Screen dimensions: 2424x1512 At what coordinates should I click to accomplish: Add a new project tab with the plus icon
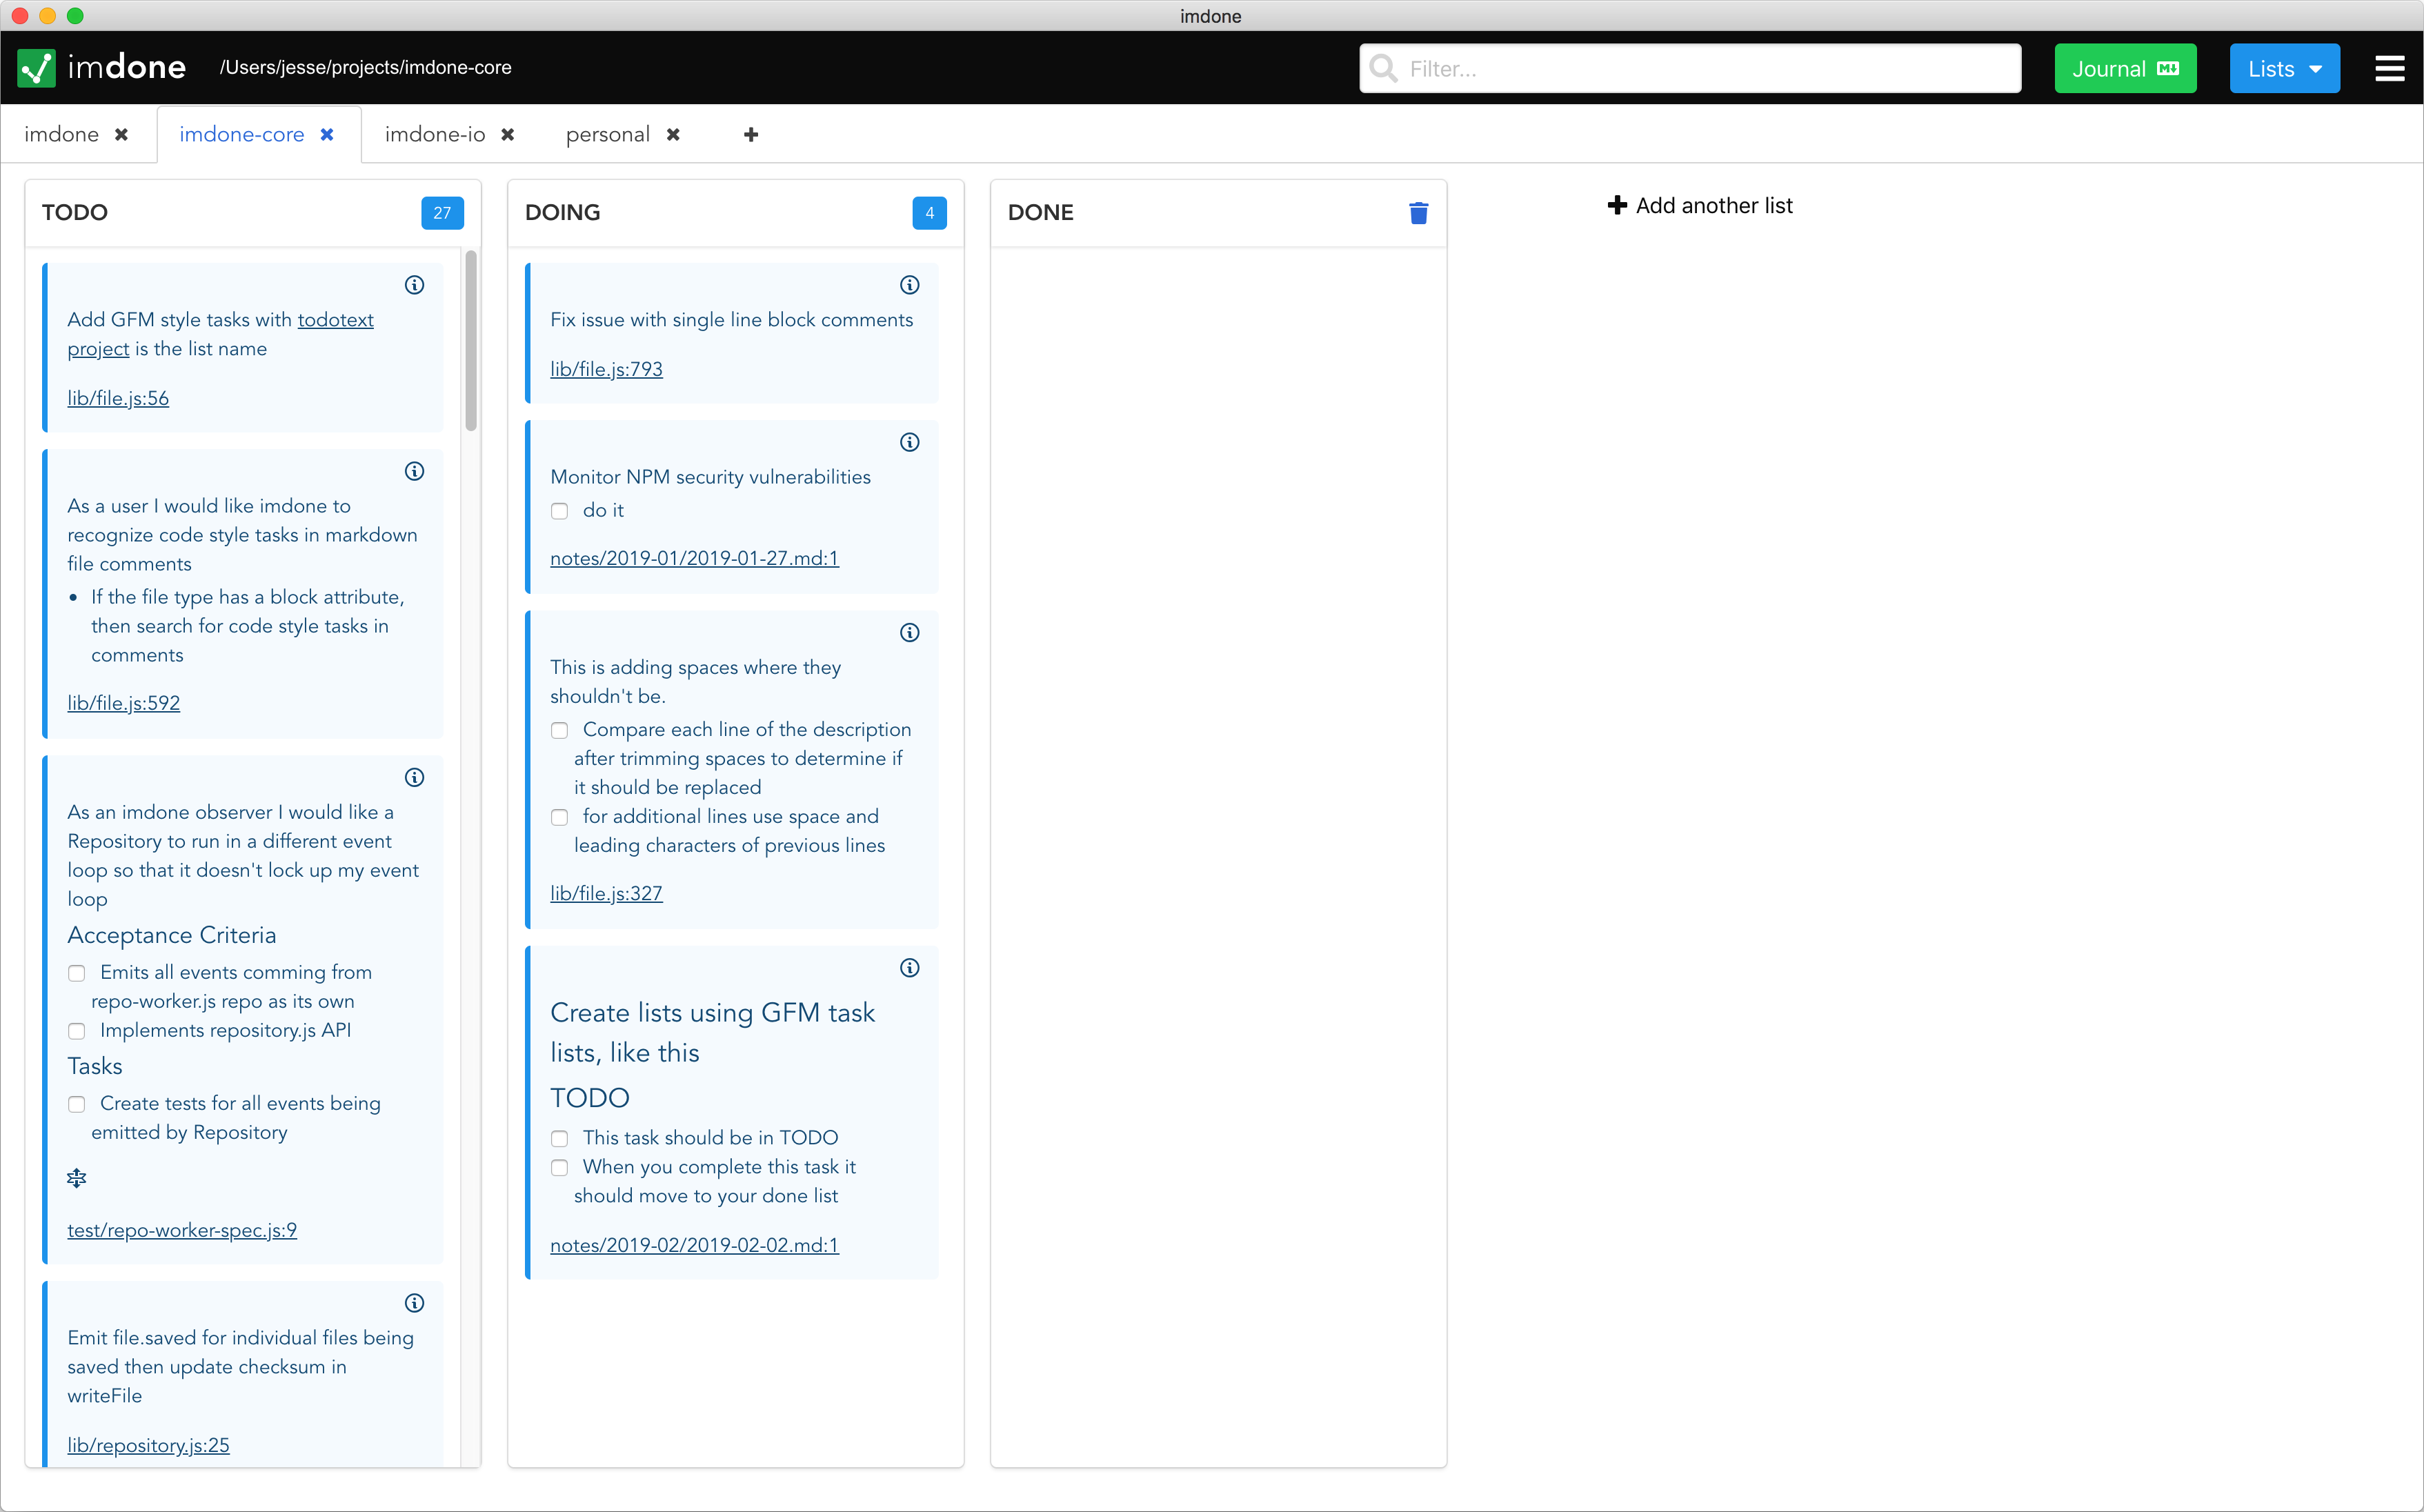[750, 135]
